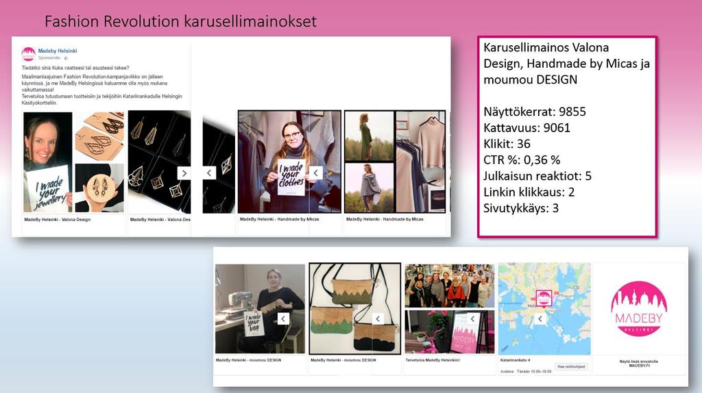This screenshot has height=393, width=702.
Task: Click 'moumou DESIGN' caption under bags photo
Action: [x=343, y=360]
